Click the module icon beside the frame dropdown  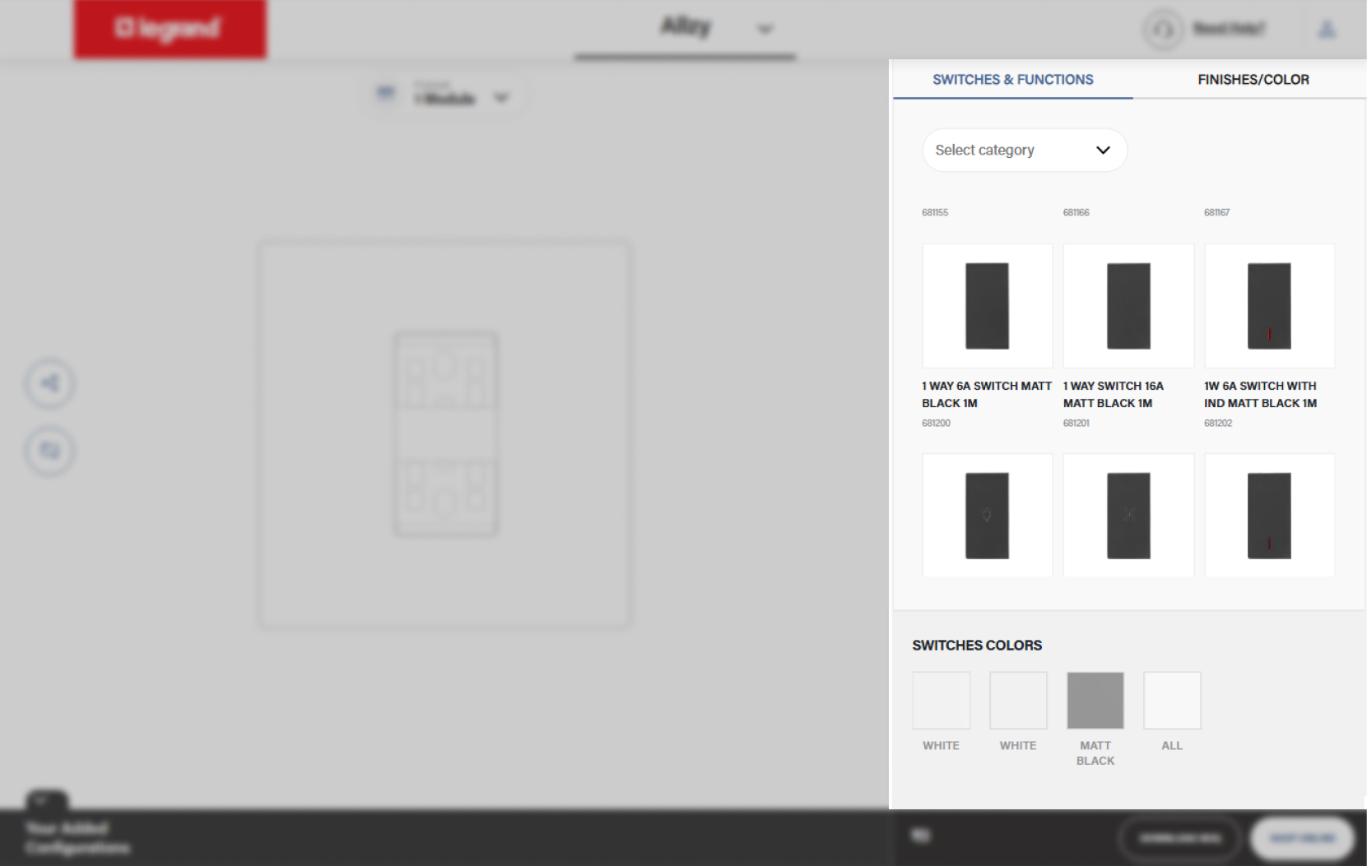[x=386, y=94]
